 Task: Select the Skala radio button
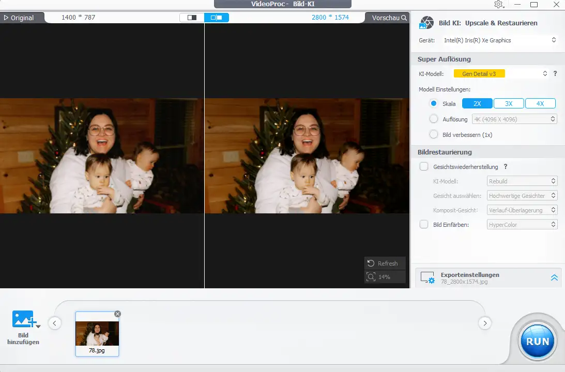coord(434,103)
